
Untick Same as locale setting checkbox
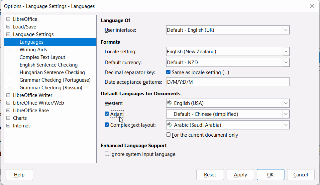click(x=168, y=72)
